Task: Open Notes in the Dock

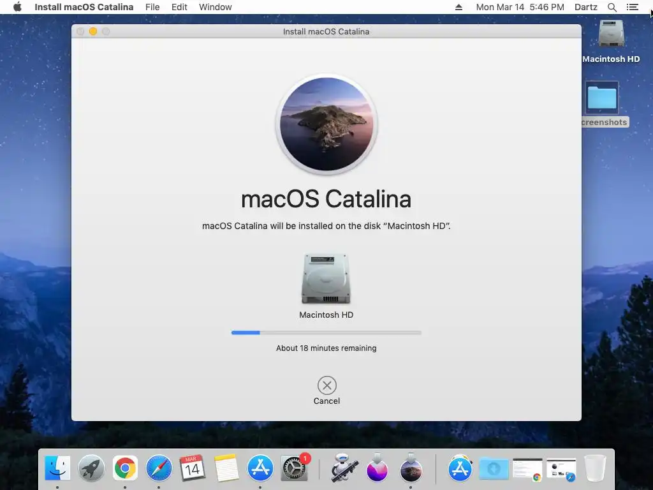Action: [x=226, y=468]
